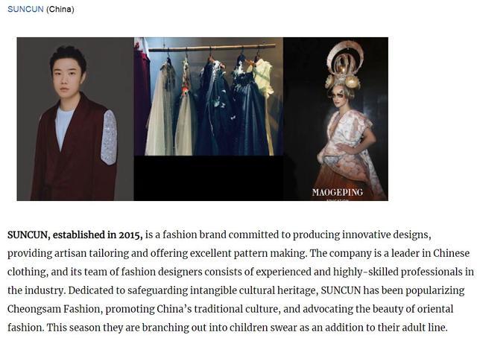Screen dimensions: 477x338
Task: Click the "(China)" label beside SUNCUN
Action: [x=60, y=9]
